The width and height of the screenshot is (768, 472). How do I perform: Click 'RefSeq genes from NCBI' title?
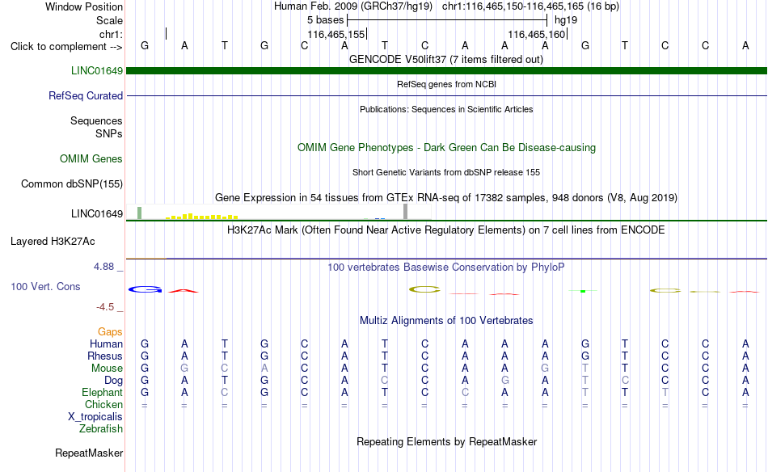tap(446, 84)
